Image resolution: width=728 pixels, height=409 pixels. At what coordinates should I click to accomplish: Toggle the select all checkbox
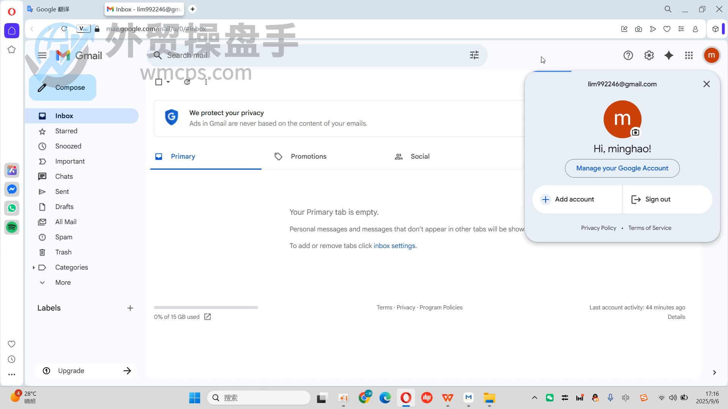[159, 82]
